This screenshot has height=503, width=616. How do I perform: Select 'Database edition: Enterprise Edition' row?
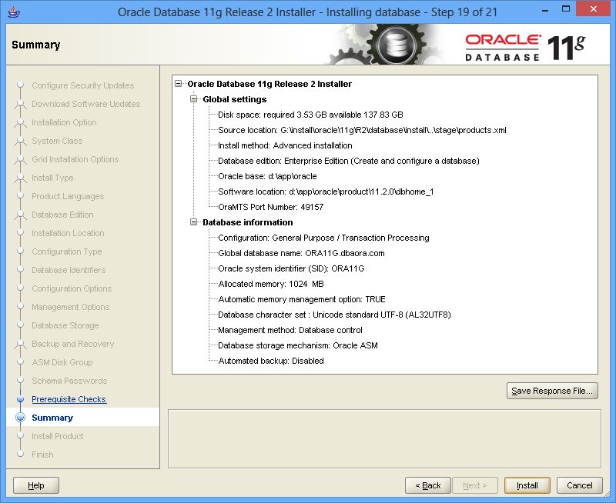pyautogui.click(x=349, y=161)
